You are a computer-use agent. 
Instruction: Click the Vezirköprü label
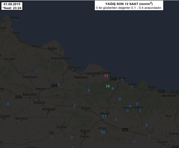point(30,77)
